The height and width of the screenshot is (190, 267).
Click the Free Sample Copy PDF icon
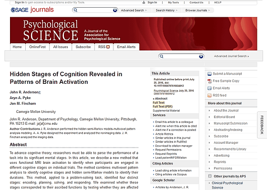(209, 81)
